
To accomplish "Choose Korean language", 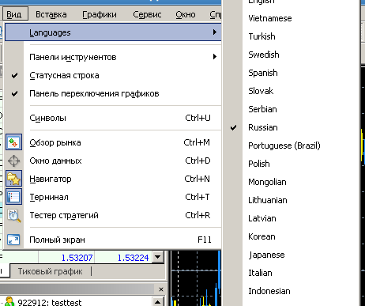I will tap(262, 236).
